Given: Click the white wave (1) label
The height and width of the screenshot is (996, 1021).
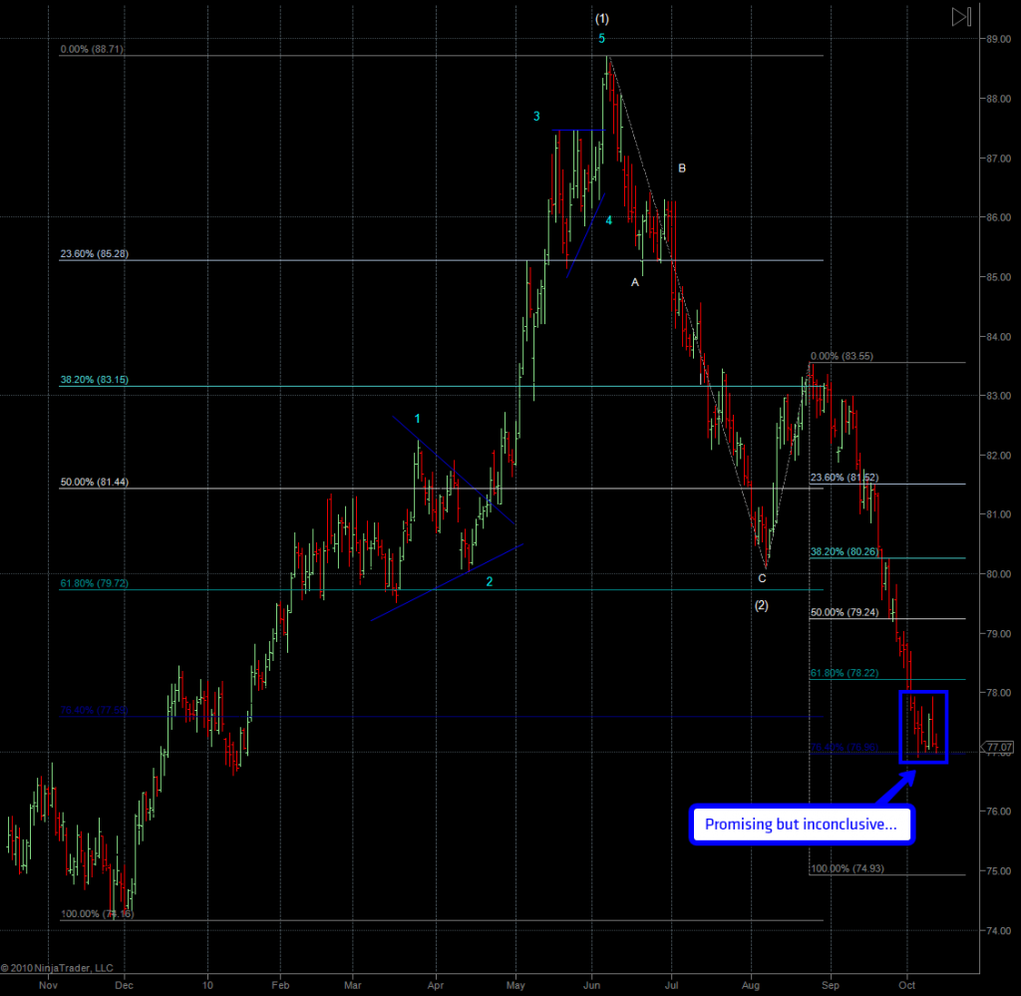Looking at the screenshot, I should 601,19.
